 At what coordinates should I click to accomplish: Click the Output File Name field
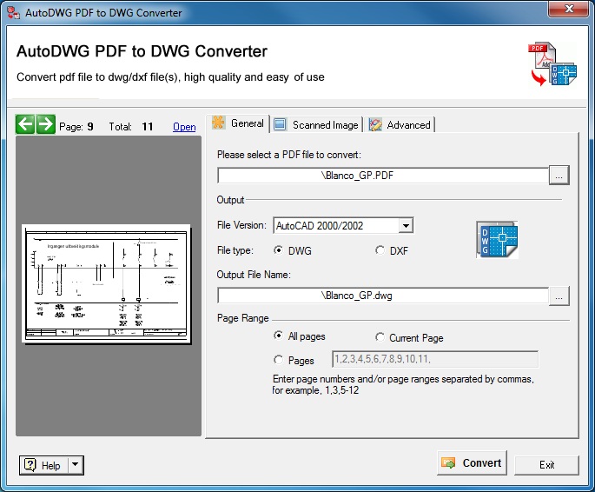[383, 296]
